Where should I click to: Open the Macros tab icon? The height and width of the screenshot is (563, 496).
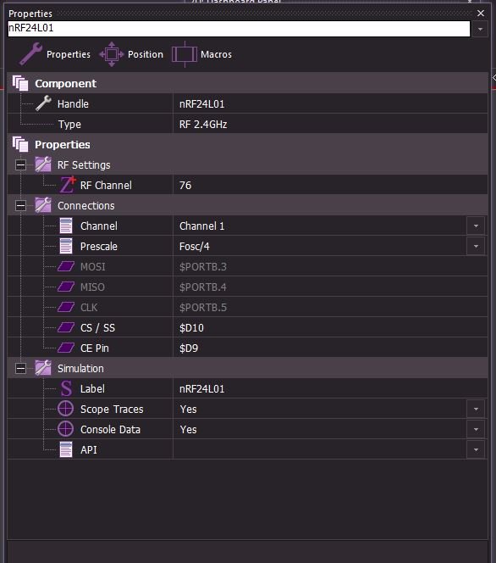185,54
